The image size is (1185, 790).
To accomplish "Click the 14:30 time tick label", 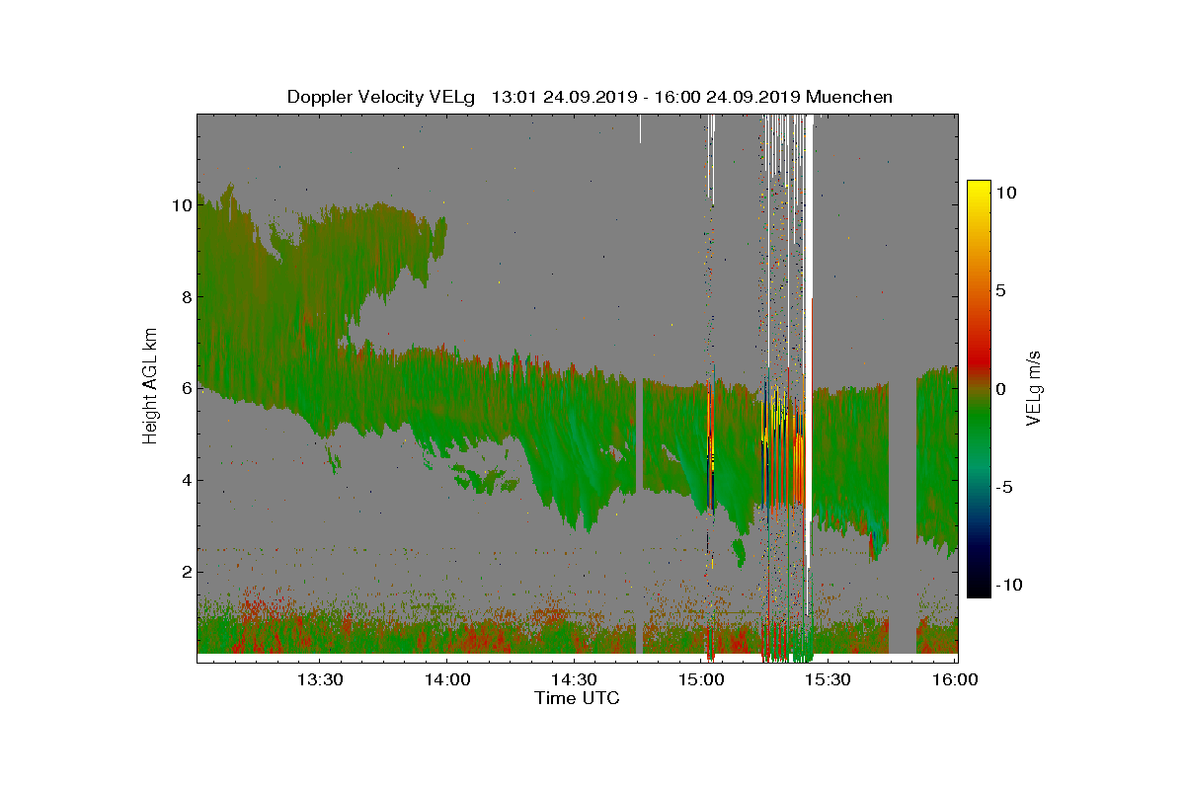I will pos(574,679).
